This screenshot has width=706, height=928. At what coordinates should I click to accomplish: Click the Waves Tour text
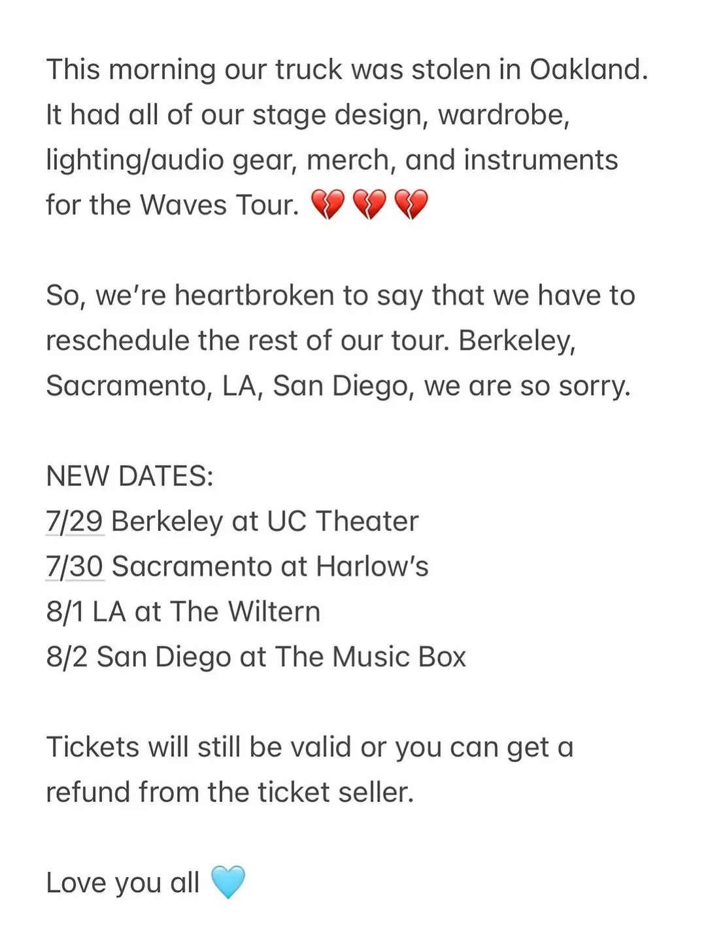pyautogui.click(x=219, y=205)
